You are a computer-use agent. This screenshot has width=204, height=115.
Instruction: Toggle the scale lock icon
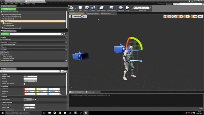(61, 94)
